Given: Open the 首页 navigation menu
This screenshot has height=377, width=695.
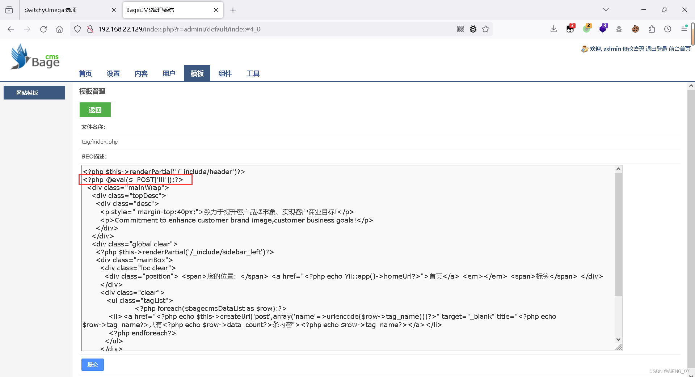Looking at the screenshot, I should [x=85, y=73].
